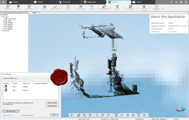Open the Show Grid dropdown arrow
Viewport: 189px width, 120px height.
[124, 8]
